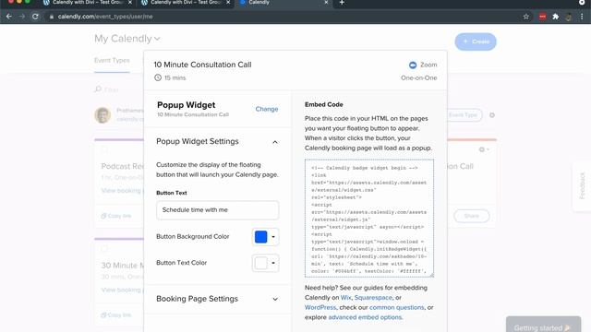Click Copy link on Podcast card
Screen dimensions: 591x332
tap(116, 216)
